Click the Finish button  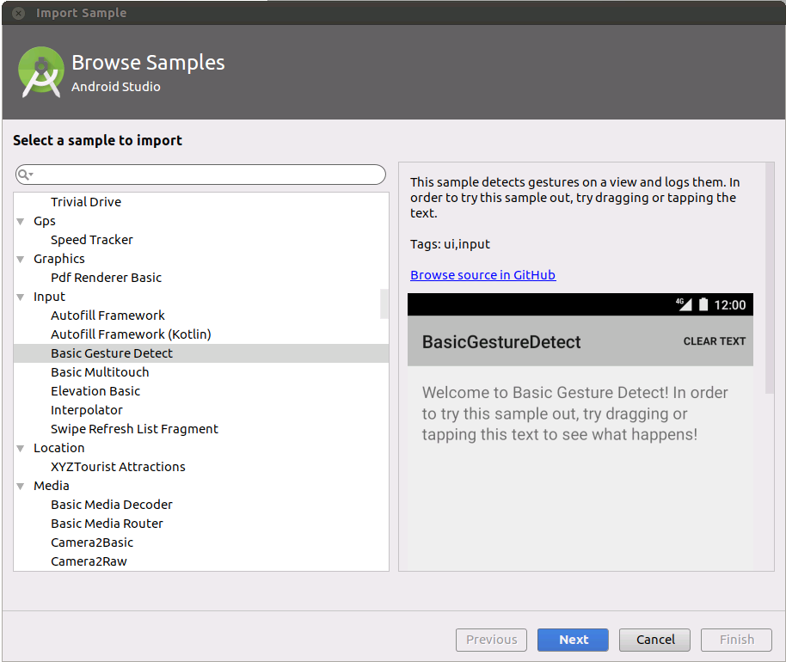tap(736, 640)
